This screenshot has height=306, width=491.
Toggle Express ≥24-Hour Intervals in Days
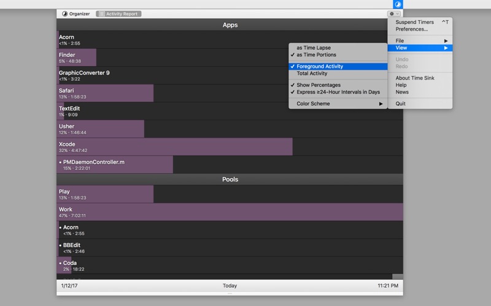coord(338,92)
